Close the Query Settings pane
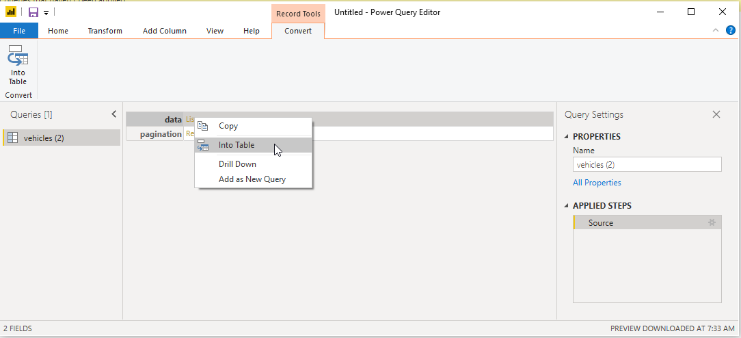Screen dimensions: 741x338 pyautogui.click(x=716, y=114)
